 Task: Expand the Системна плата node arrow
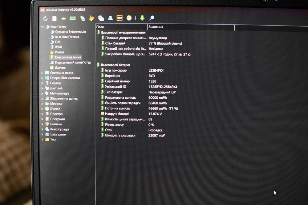tap(42, 73)
